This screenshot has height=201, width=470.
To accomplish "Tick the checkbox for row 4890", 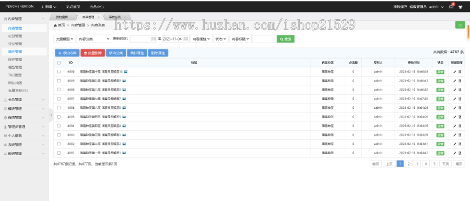I will (x=58, y=72).
